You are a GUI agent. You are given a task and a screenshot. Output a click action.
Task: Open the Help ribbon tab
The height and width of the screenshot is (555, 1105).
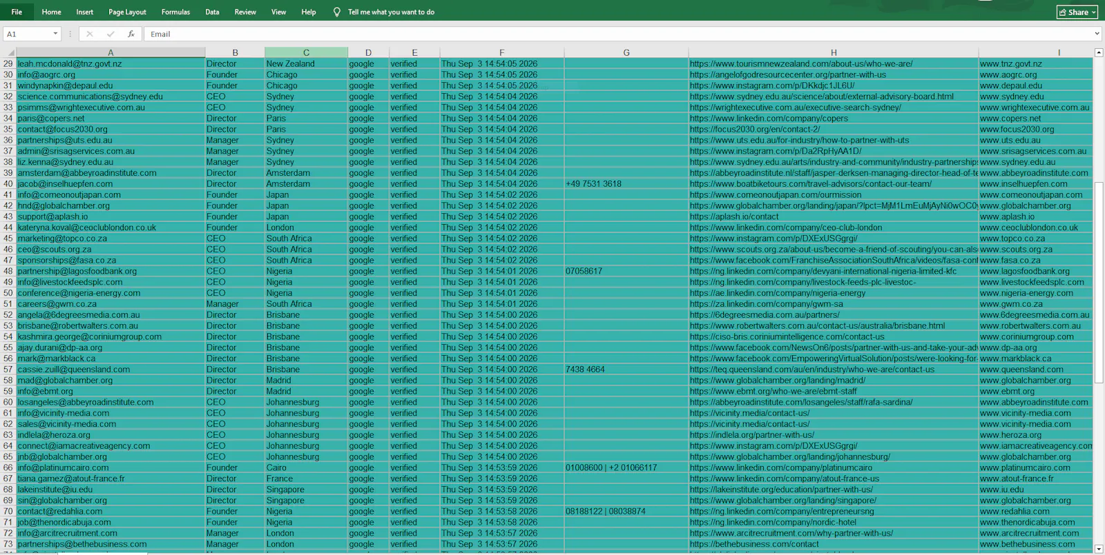click(309, 12)
